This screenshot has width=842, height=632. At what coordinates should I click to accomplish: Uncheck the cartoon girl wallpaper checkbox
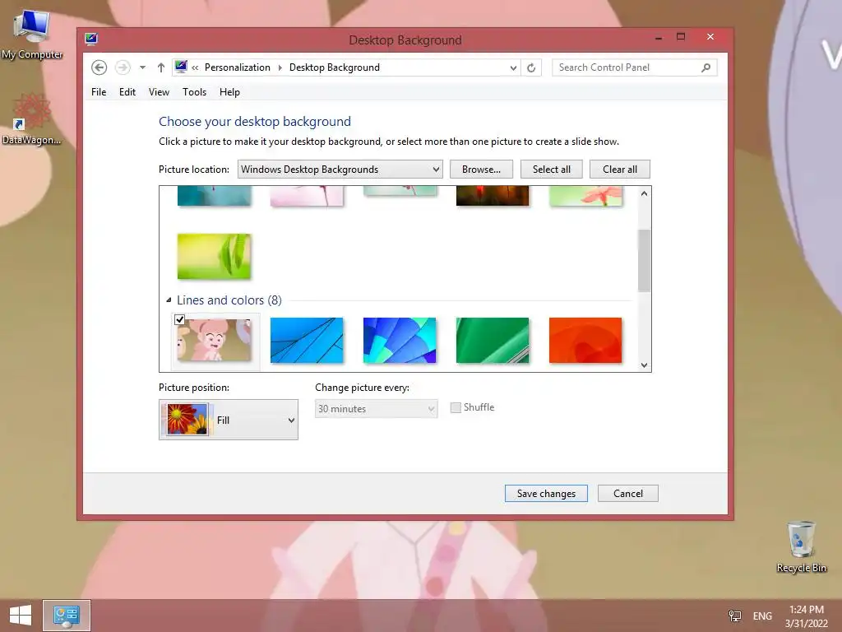pyautogui.click(x=180, y=320)
